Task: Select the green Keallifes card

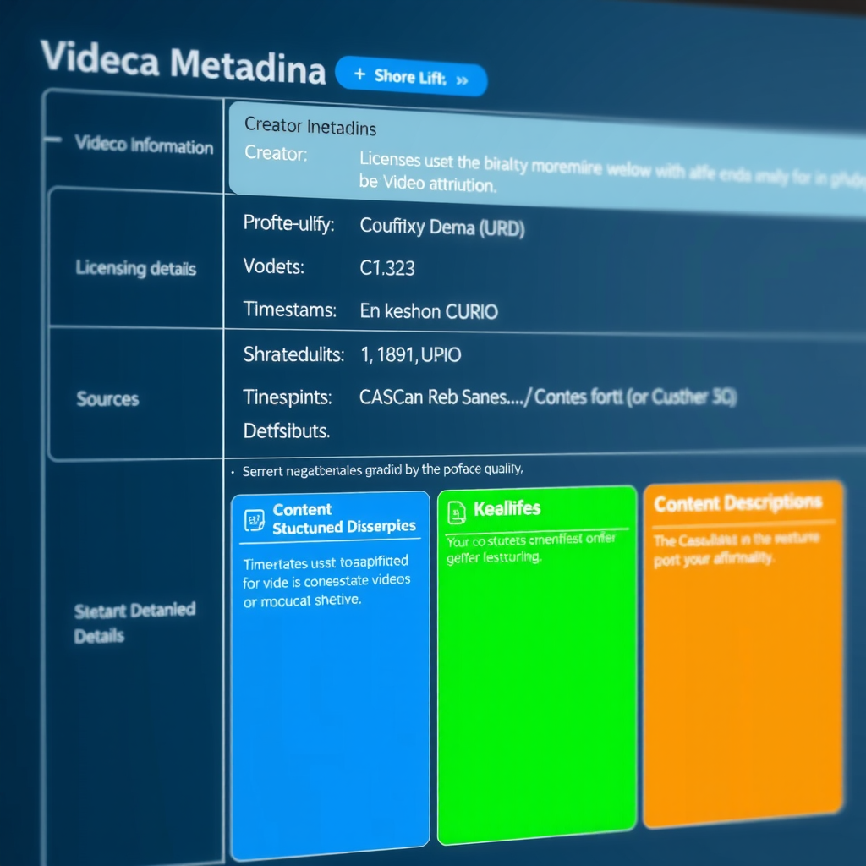Action: [x=536, y=668]
